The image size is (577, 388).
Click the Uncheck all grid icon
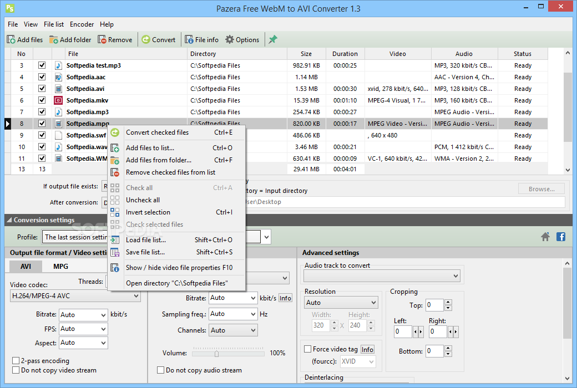tap(115, 200)
